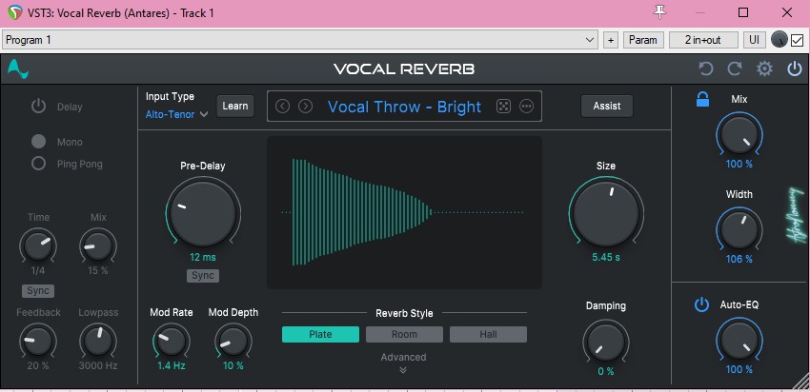Click the Damping knob

tap(606, 343)
